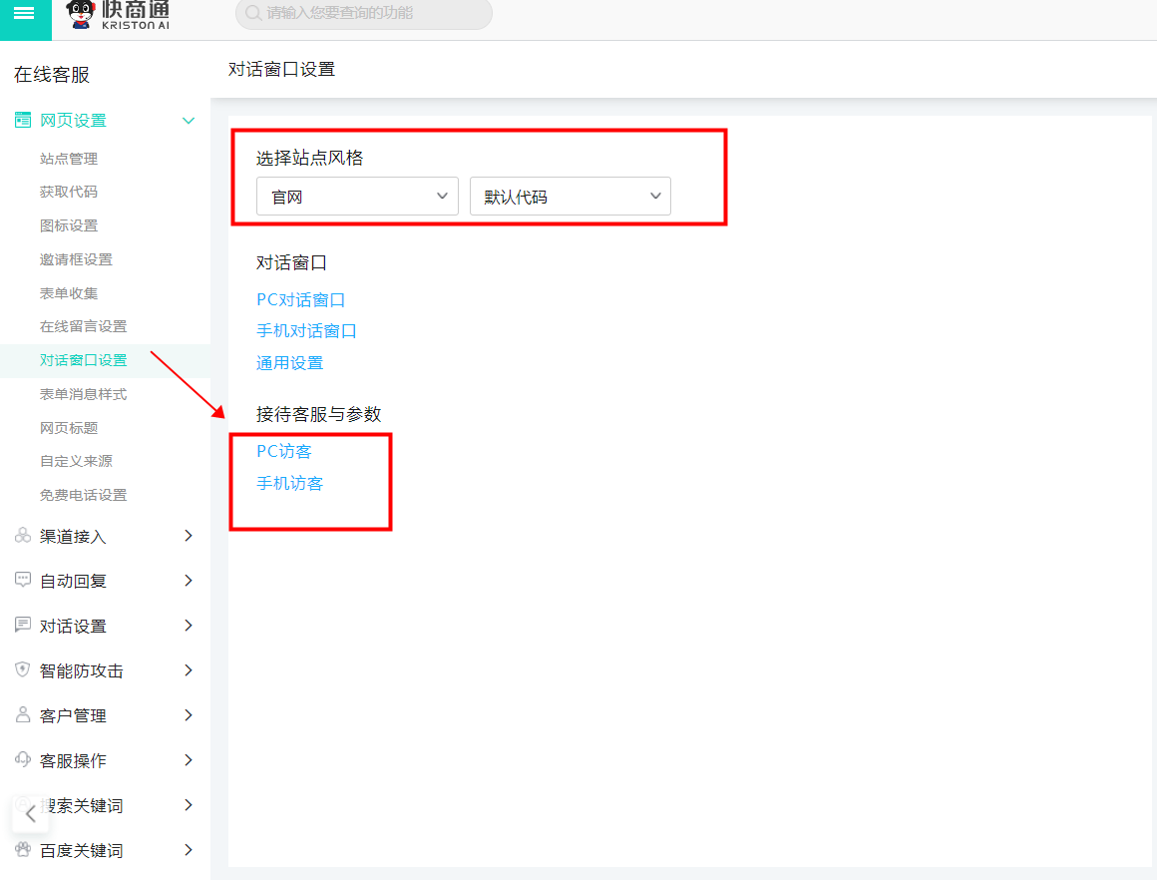Screen dimensions: 1157x880
Task: Click the 智能防攻击 shield icon
Action: 22,670
